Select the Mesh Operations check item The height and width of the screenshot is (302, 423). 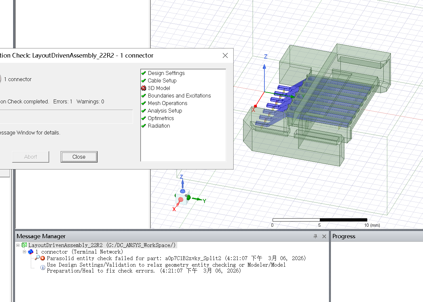tap(167, 103)
